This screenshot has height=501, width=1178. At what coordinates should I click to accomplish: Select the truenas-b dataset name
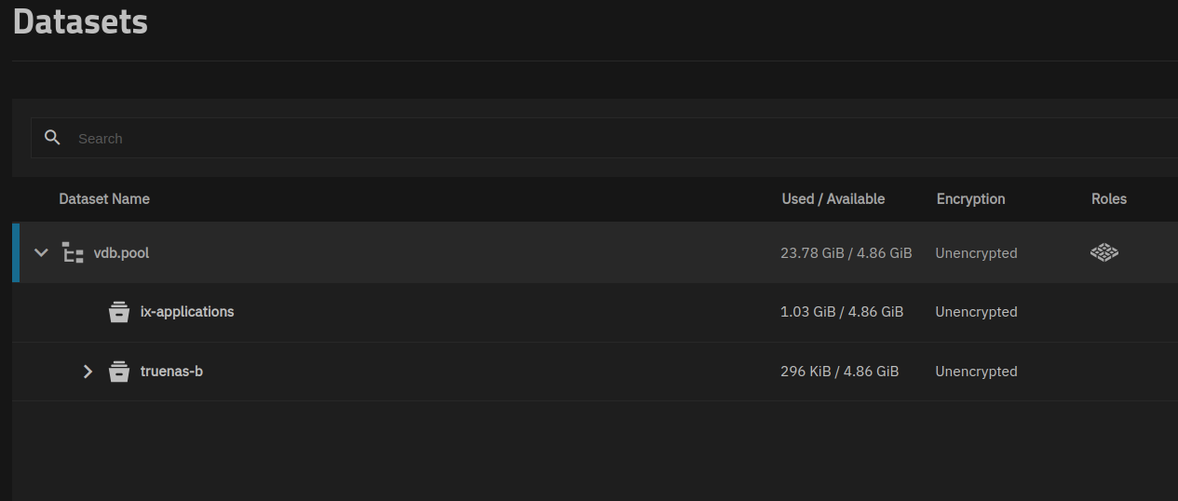click(x=171, y=372)
